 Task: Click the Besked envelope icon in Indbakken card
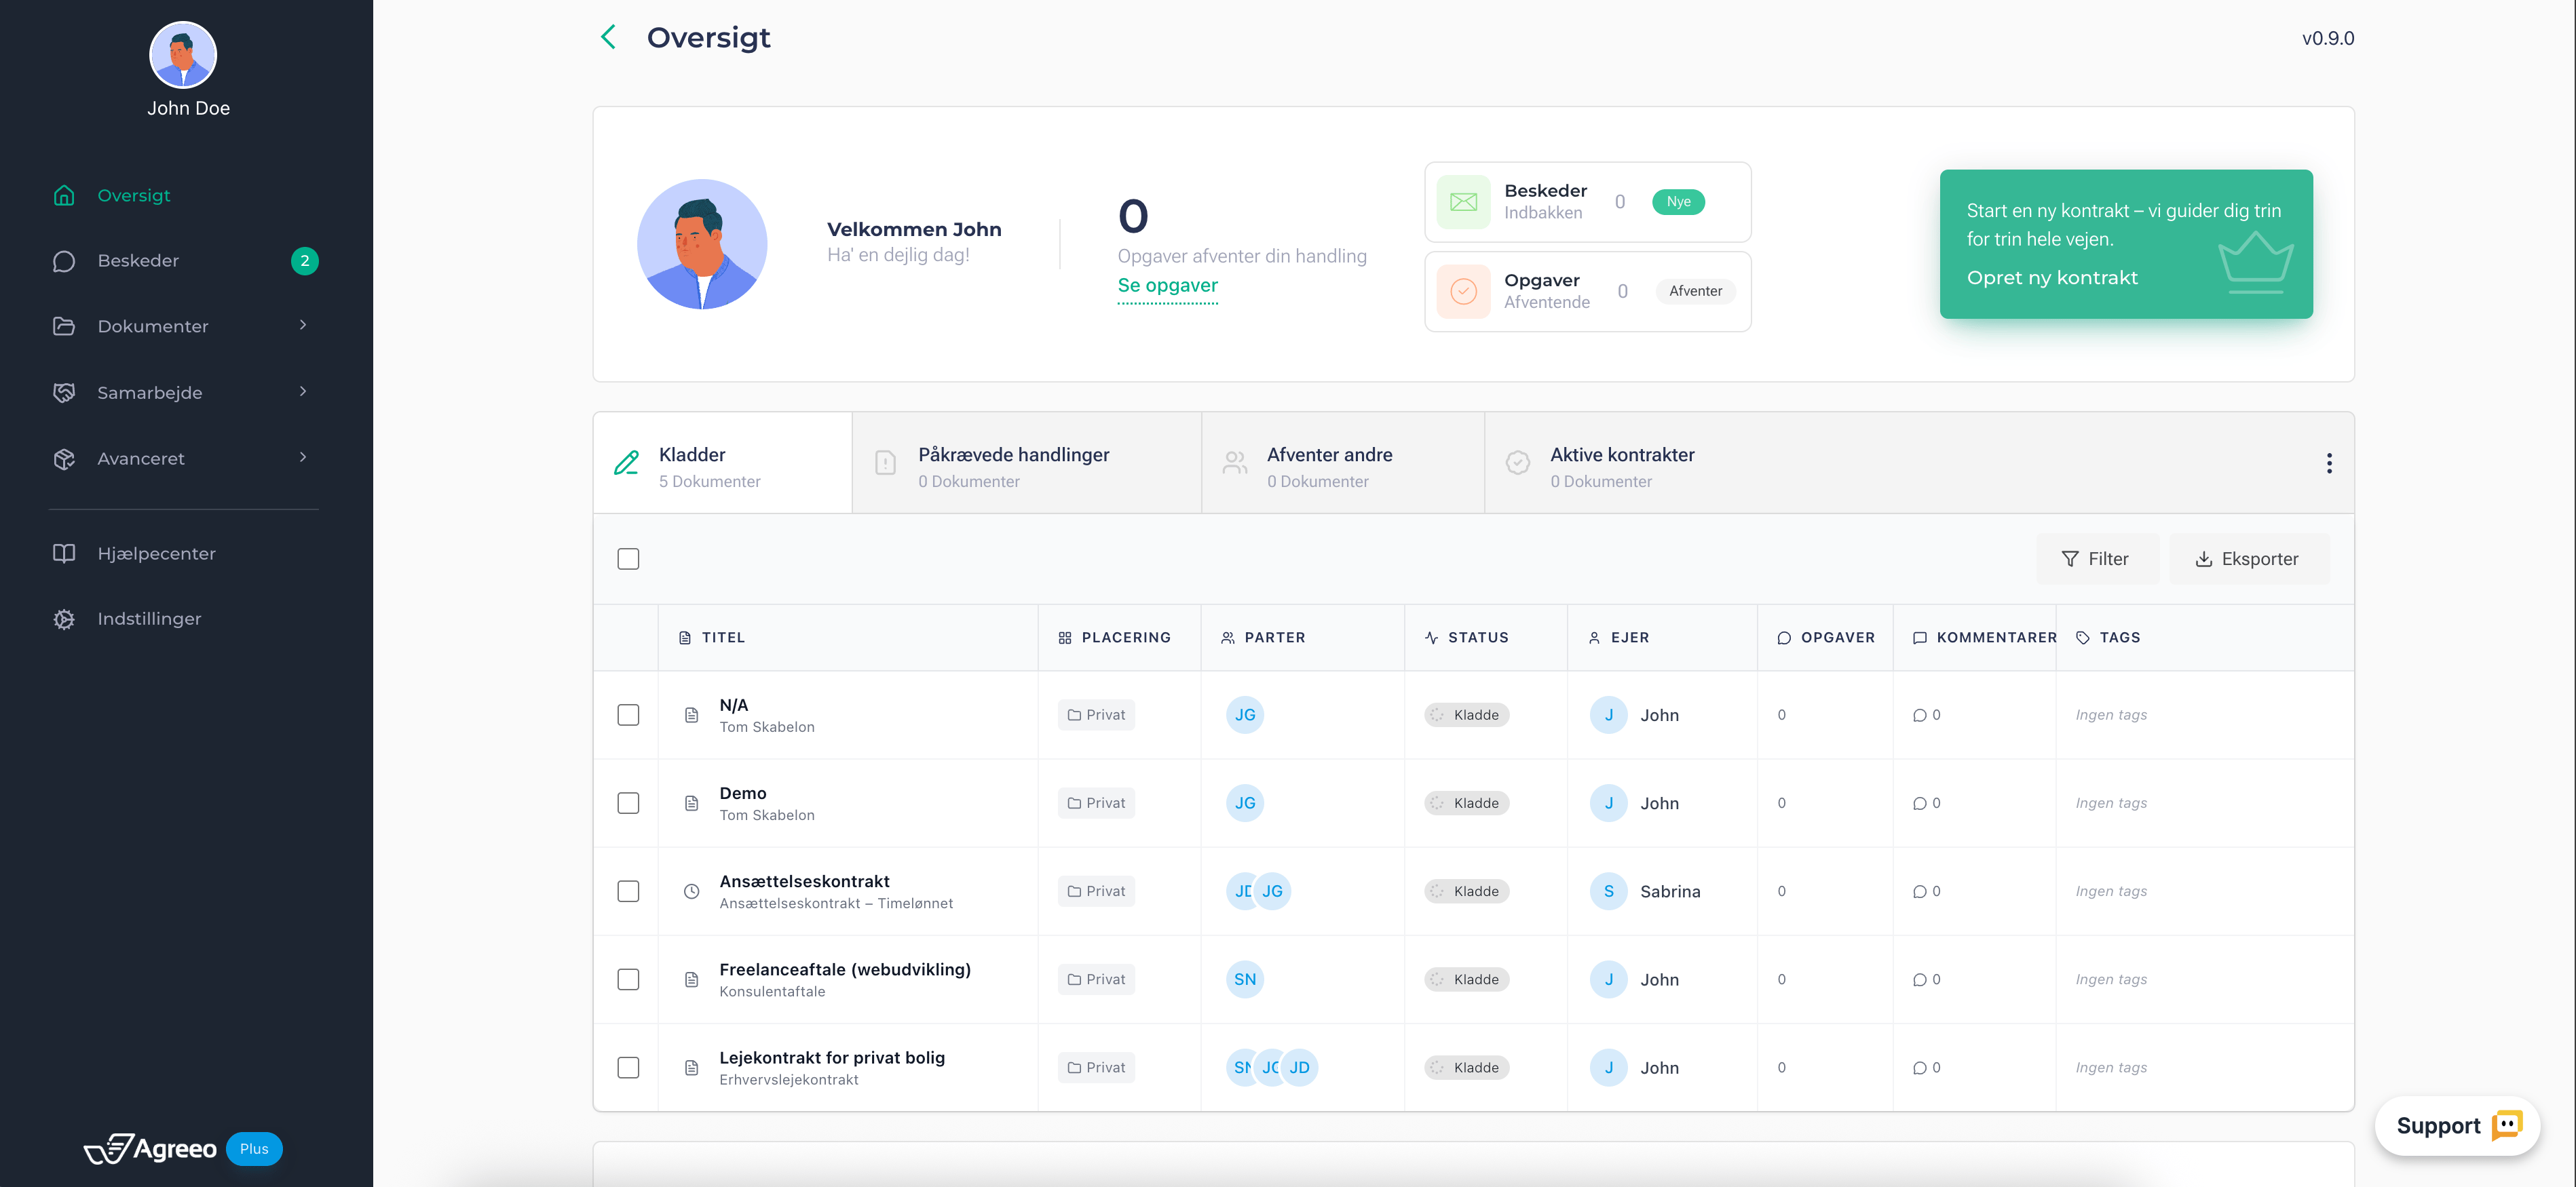pyautogui.click(x=1463, y=202)
